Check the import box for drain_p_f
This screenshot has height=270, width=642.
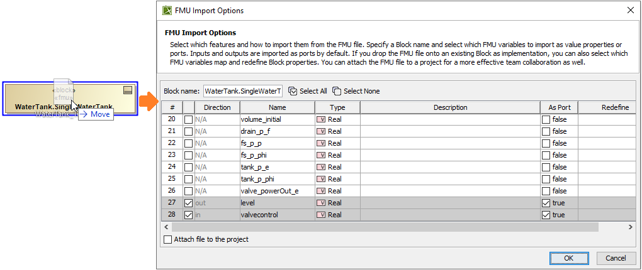pyautogui.click(x=188, y=131)
